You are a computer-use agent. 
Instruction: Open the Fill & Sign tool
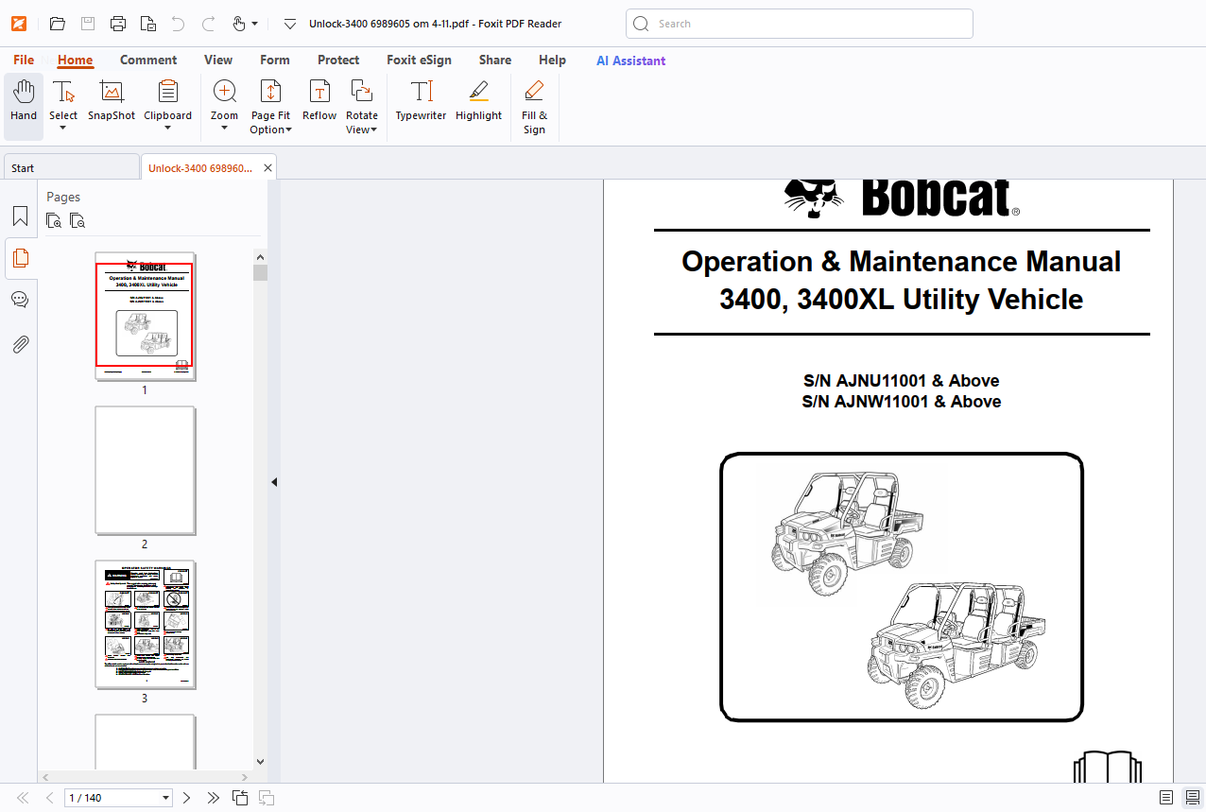[534, 106]
